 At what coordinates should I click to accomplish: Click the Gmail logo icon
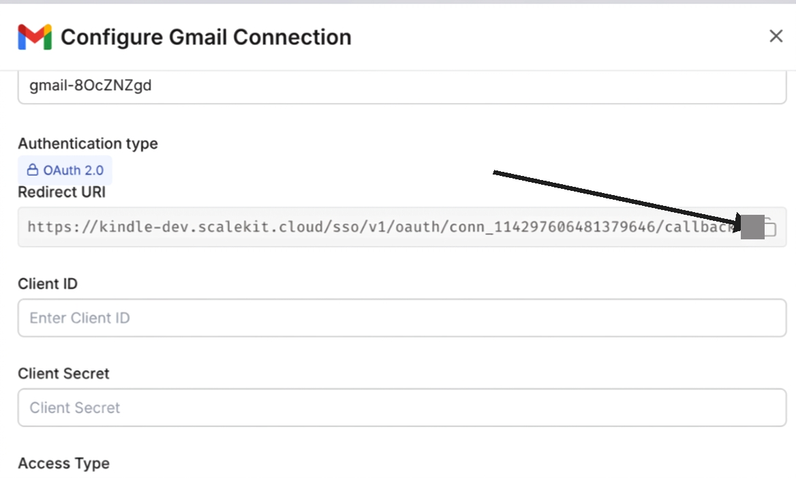35,37
